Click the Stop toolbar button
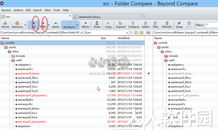This screenshot has height=130, width=218. (x=189, y=25)
